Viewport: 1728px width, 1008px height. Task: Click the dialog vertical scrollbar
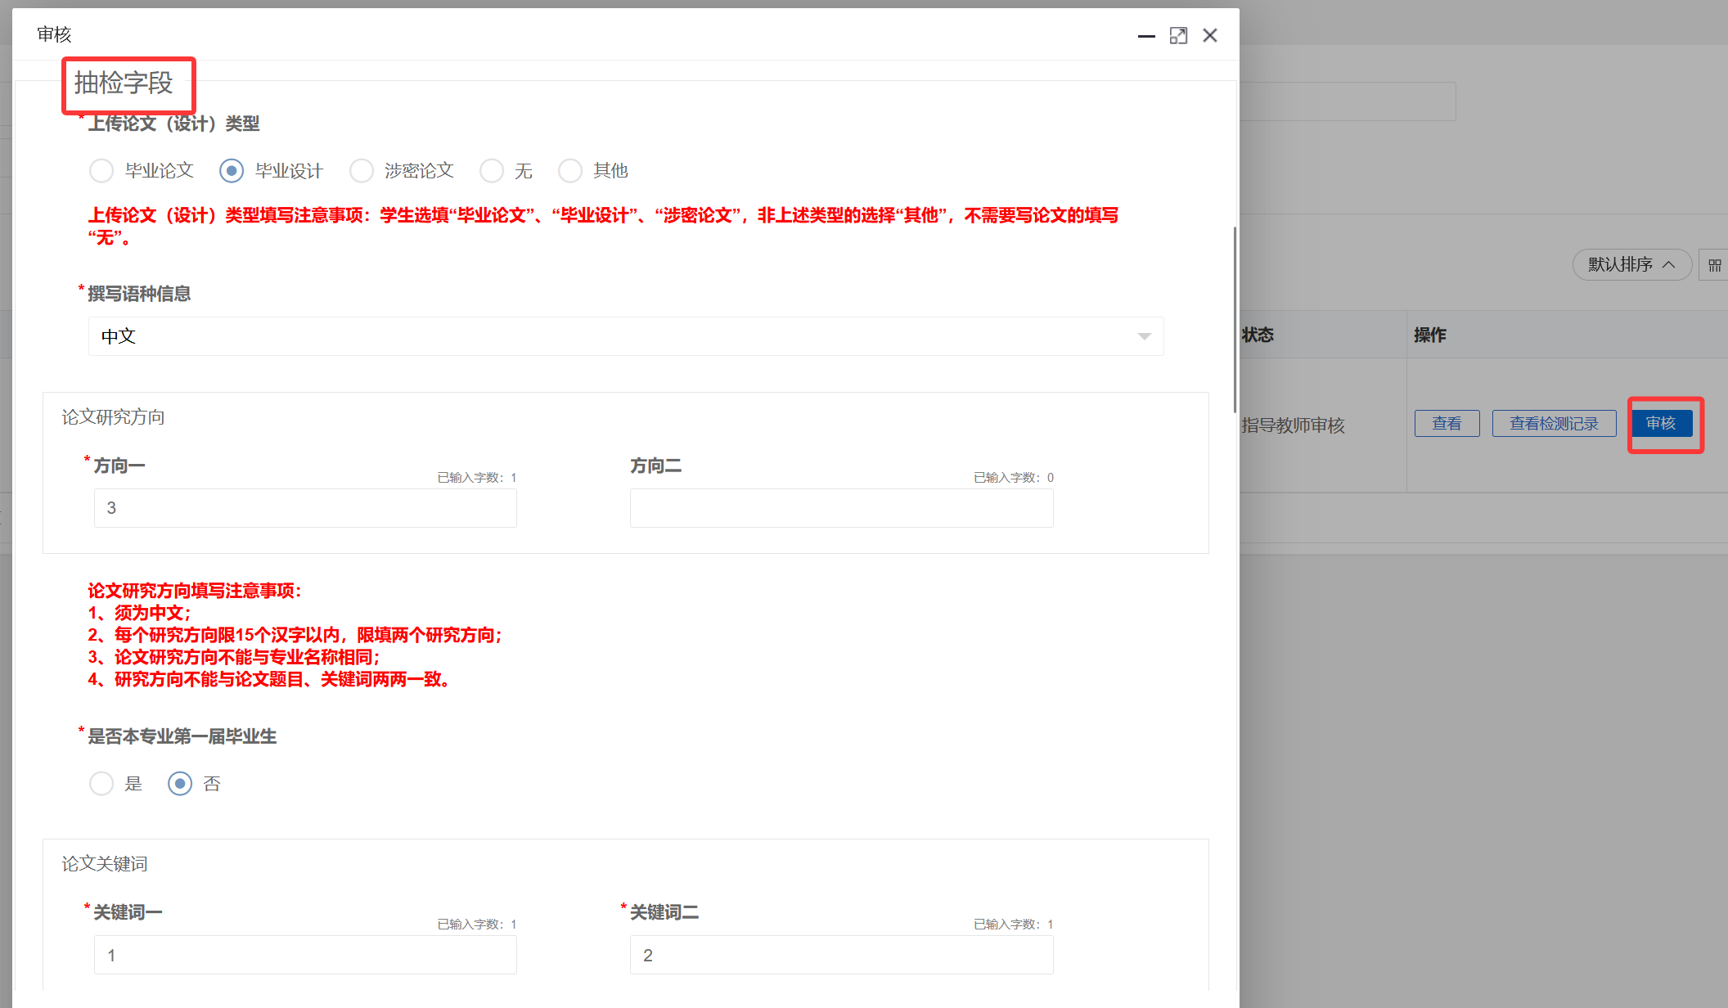[x=1235, y=319]
